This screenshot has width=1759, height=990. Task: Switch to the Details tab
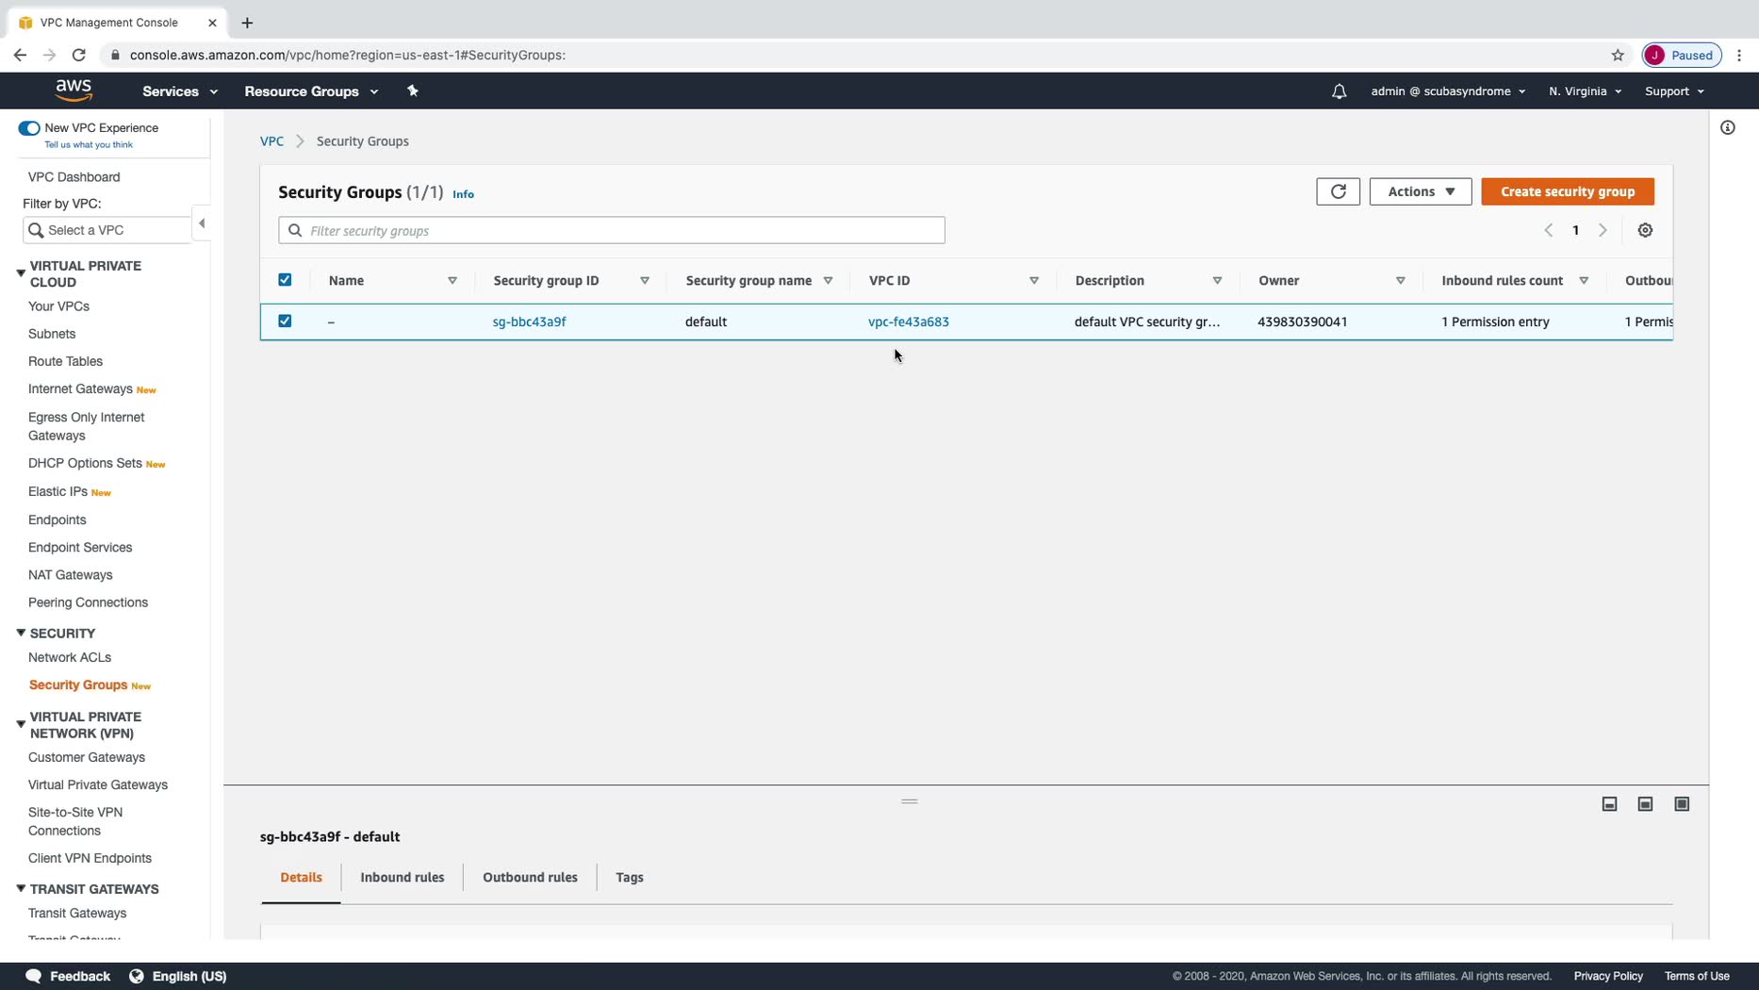[301, 878]
